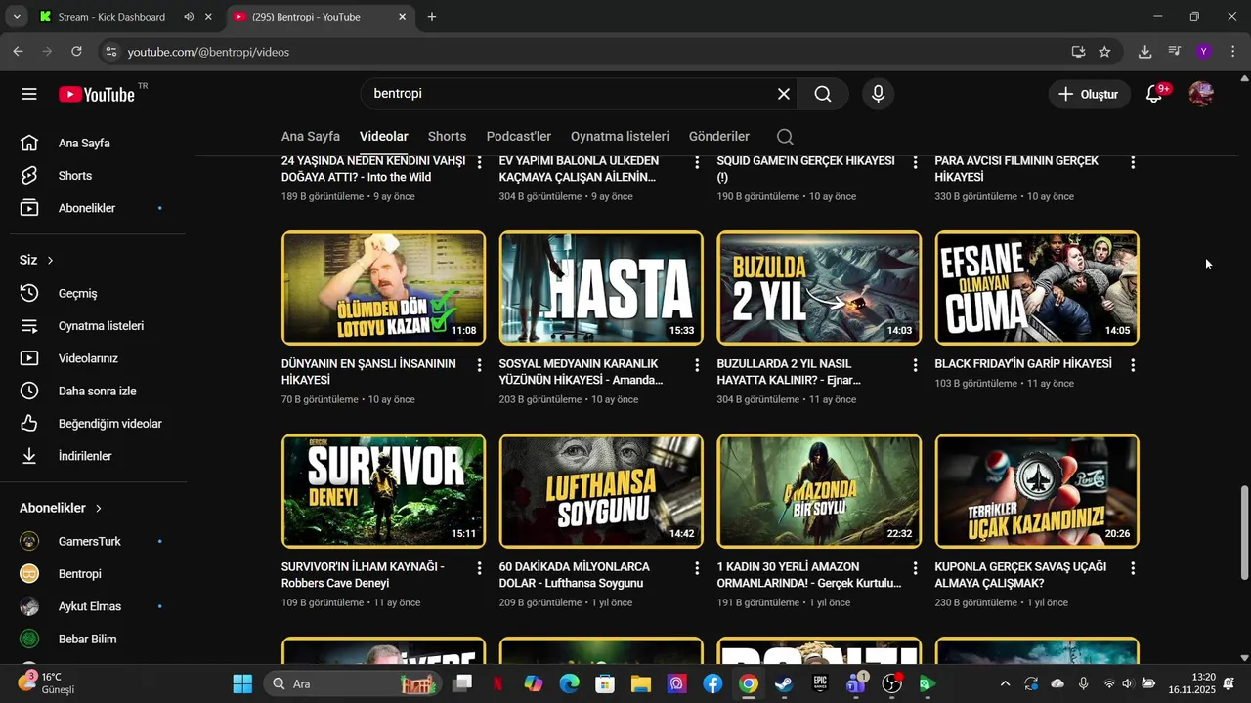This screenshot has width=1251, height=703.
Task: Click the ÖLÜMDEN DÖN LOTOYU KAZAN thumbnail
Action: tap(383, 288)
